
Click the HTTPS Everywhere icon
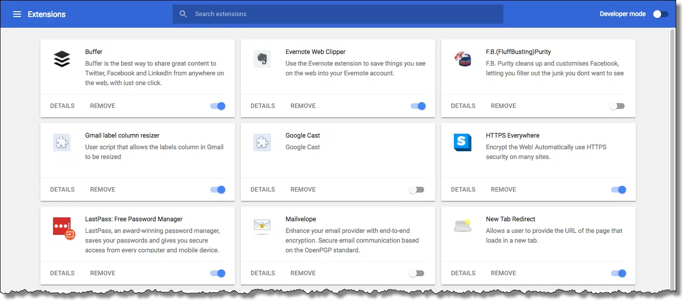point(462,142)
